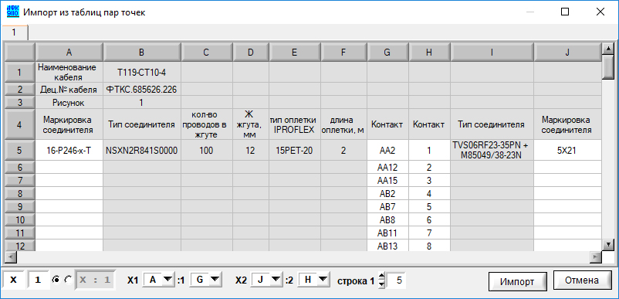Click cell Рисунок
The width and height of the screenshot is (619, 299).
69,103
